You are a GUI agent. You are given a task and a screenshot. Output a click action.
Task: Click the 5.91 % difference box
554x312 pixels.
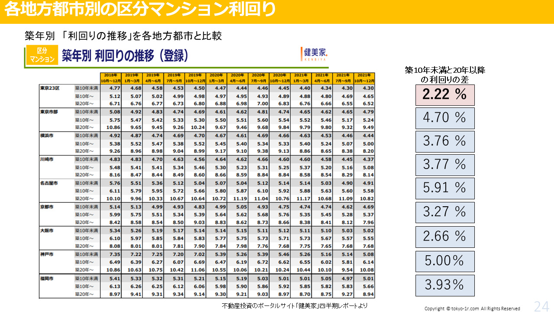pos(445,188)
